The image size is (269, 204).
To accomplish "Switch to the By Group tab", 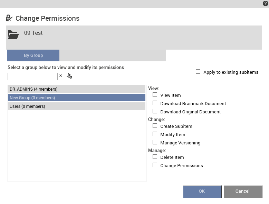I will [33, 55].
